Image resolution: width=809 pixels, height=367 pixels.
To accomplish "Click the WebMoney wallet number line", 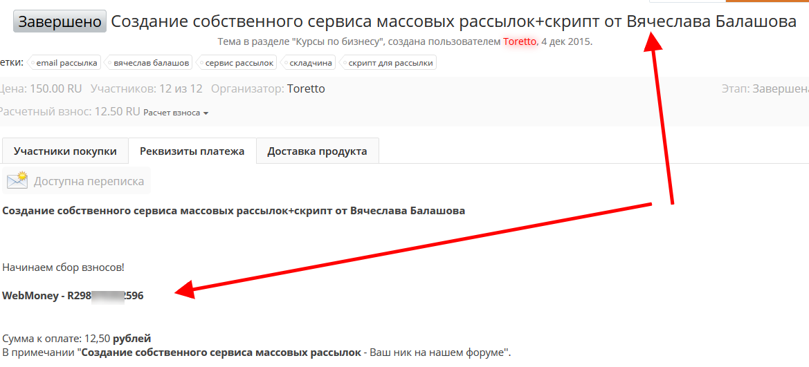I will [73, 296].
